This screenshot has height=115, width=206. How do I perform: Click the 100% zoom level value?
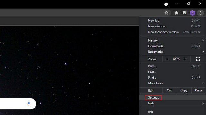pyautogui.click(x=176, y=59)
